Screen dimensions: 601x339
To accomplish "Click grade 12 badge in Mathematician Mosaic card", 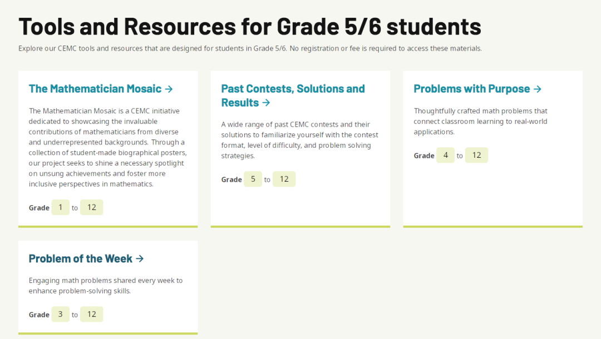I will click(92, 207).
